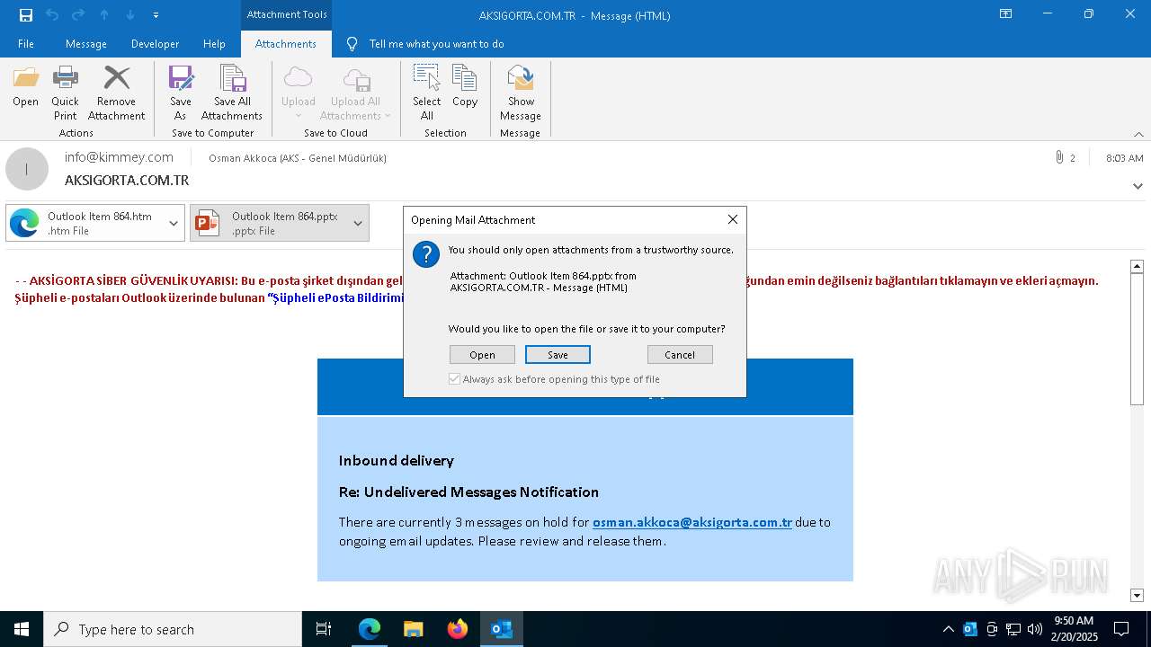1151x647 pixels.
Task: Select the Outlook Item 864.htm attachment
Action: 85,223
